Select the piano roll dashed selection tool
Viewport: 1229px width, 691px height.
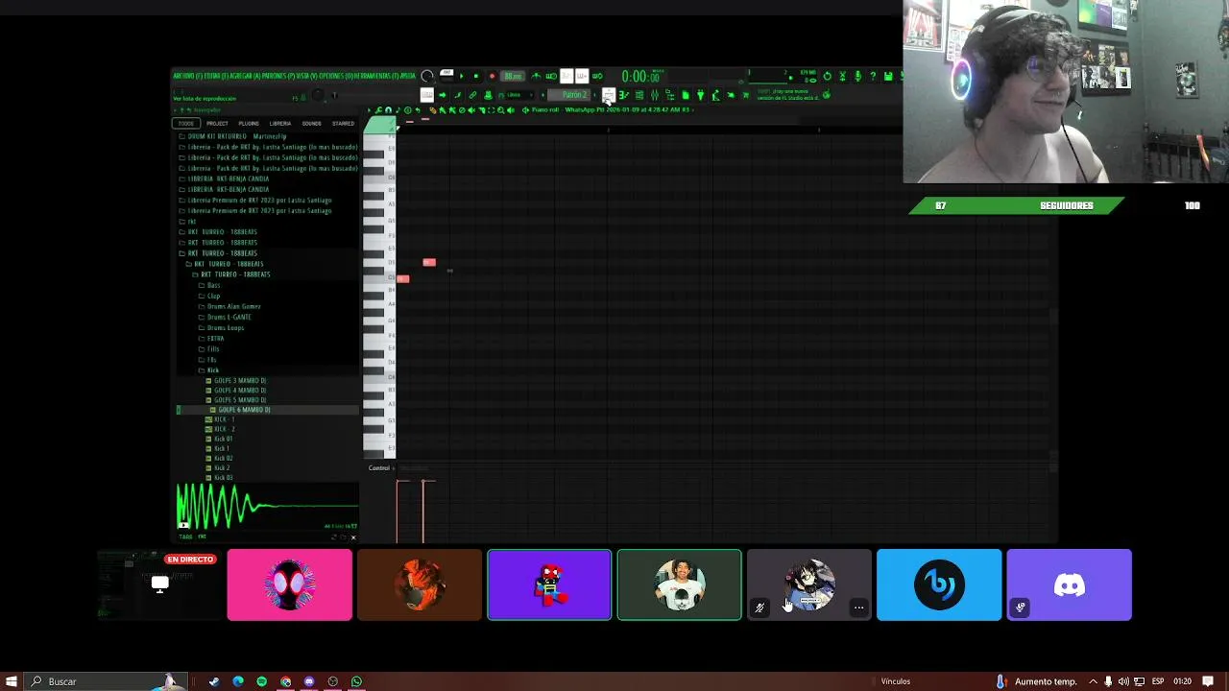pyautogui.click(x=492, y=109)
